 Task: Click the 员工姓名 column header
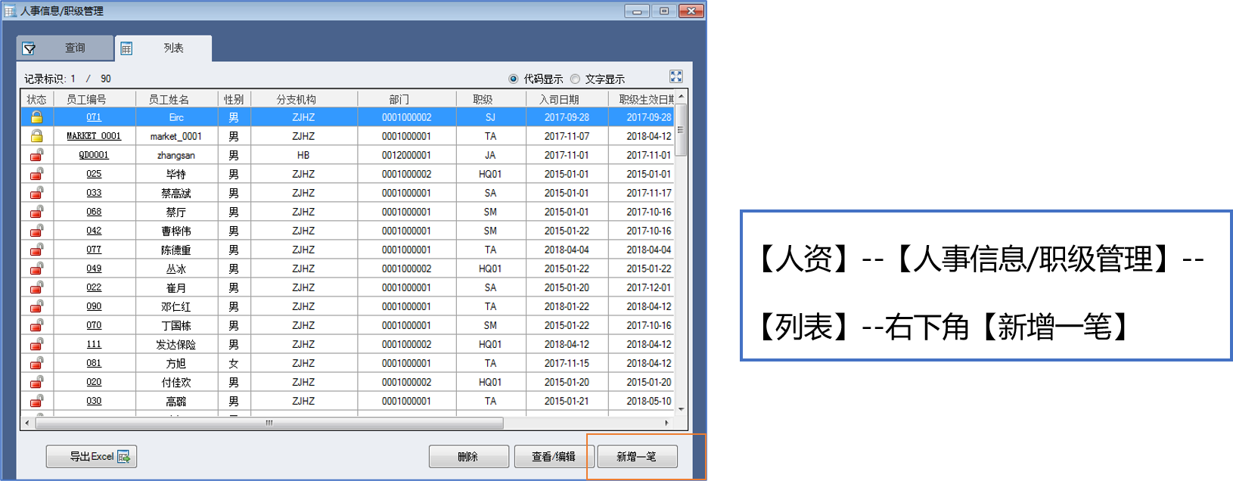[x=169, y=99]
